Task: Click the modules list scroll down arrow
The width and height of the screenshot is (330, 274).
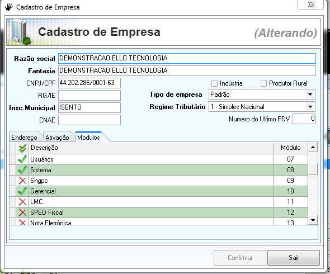Action: (x=313, y=220)
